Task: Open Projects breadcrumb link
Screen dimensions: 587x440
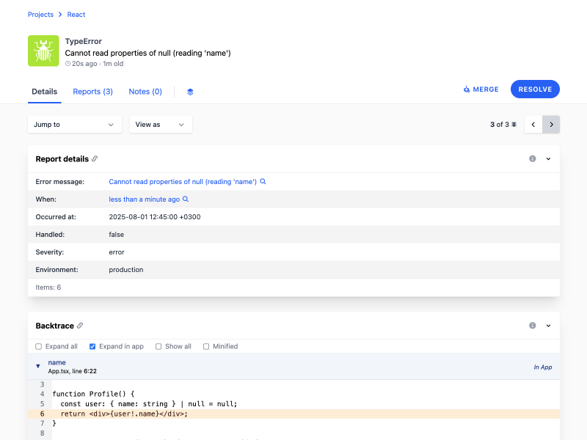Action: (41, 14)
